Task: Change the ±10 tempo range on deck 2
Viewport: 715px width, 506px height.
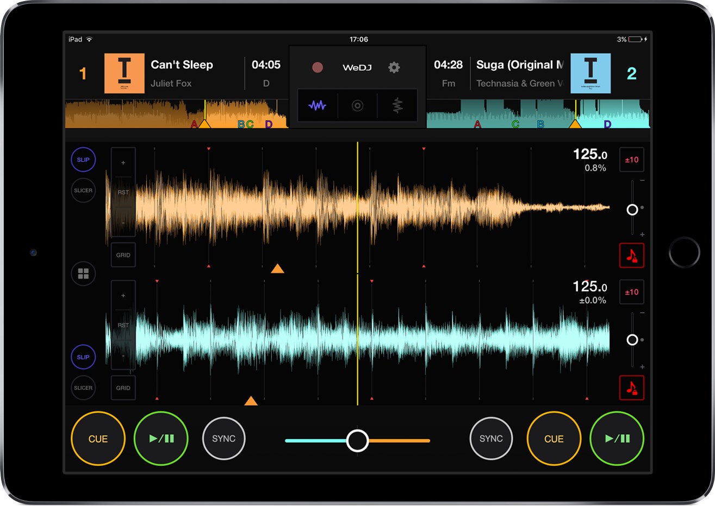Action: [x=631, y=292]
